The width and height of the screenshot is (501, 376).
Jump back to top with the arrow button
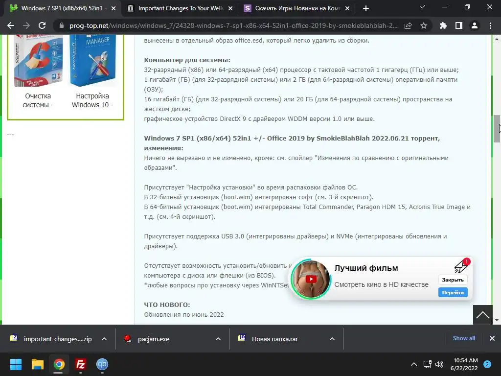(483, 315)
